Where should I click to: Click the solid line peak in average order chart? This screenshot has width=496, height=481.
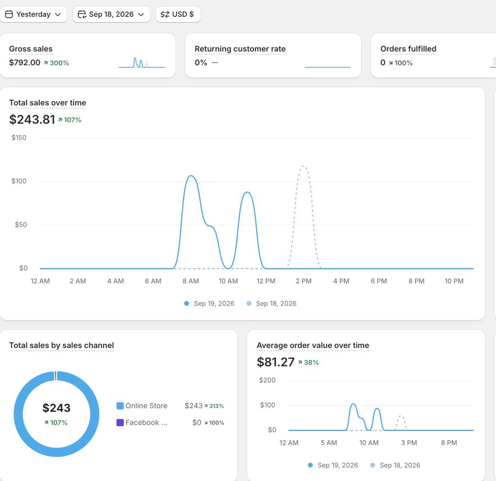pos(353,404)
